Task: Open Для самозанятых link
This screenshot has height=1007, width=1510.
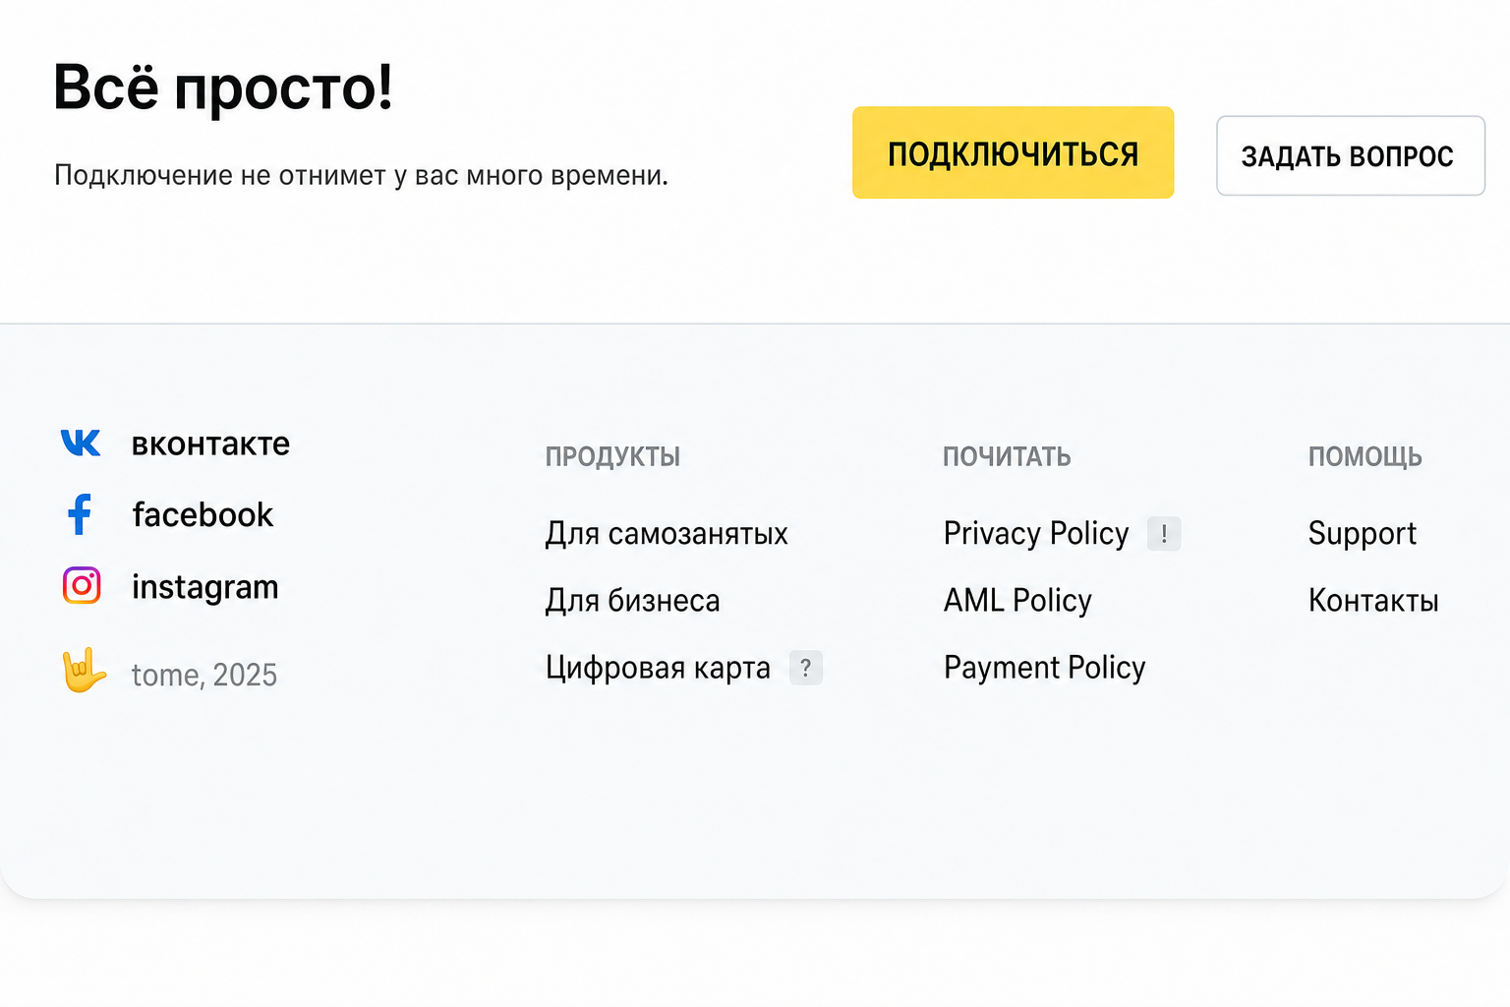Action: 667,534
